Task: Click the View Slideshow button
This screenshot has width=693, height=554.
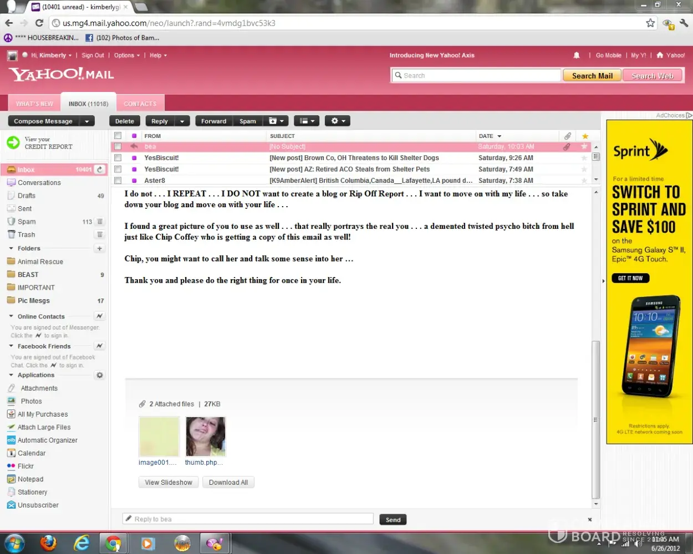Action: click(169, 483)
